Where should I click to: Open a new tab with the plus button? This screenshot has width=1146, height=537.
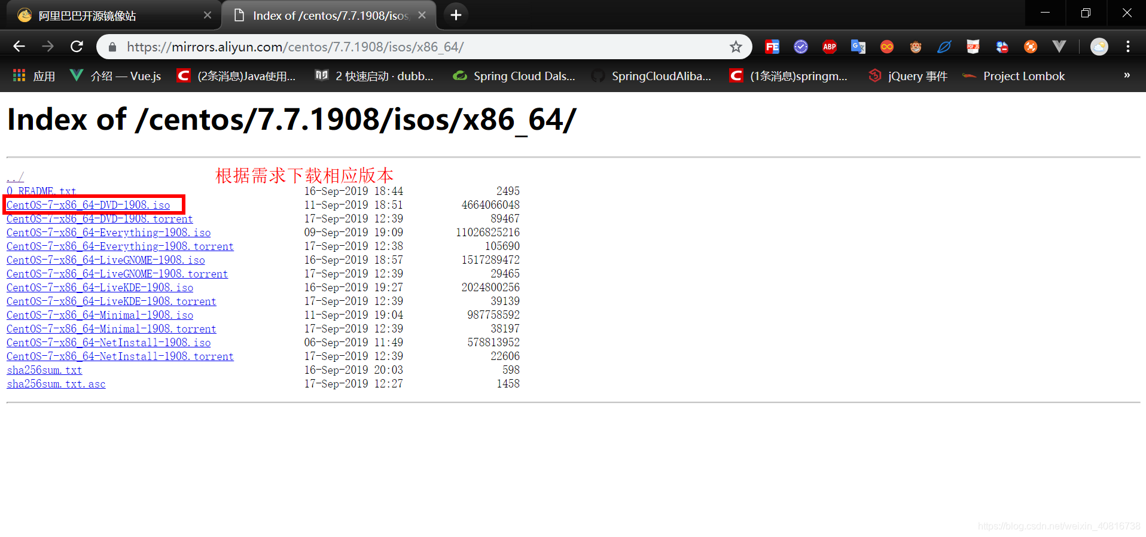coord(456,15)
